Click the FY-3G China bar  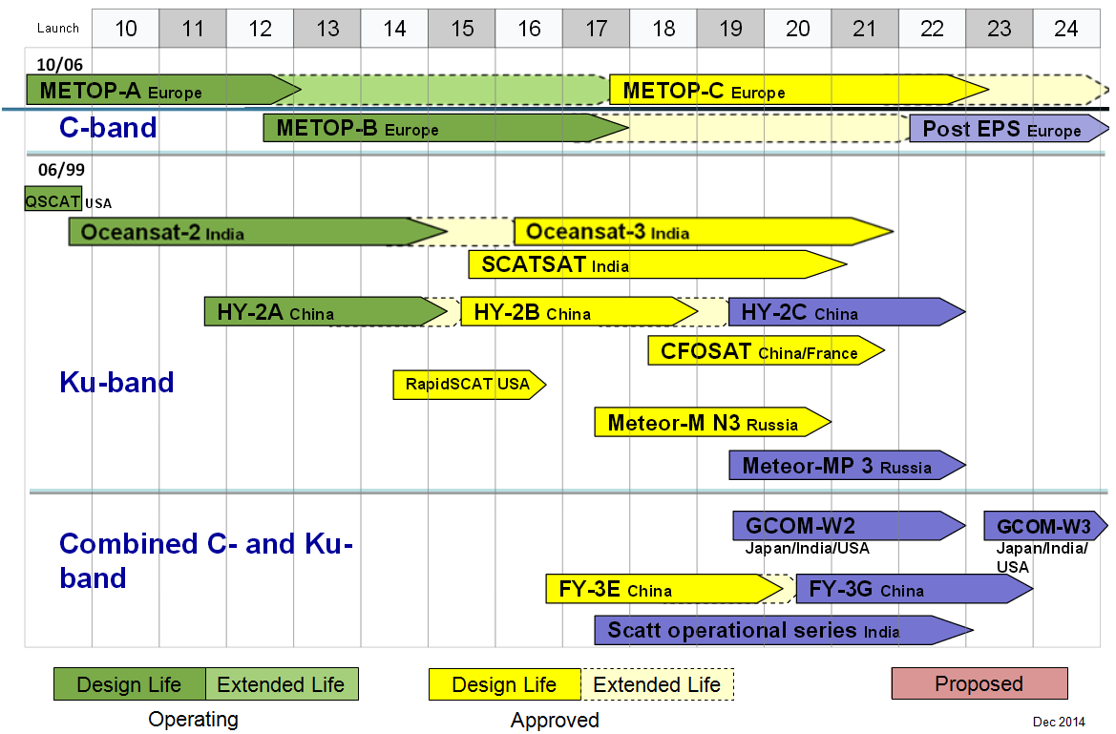[909, 589]
